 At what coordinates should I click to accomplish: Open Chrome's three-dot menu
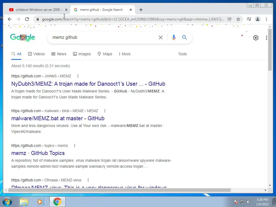[x=267, y=19]
